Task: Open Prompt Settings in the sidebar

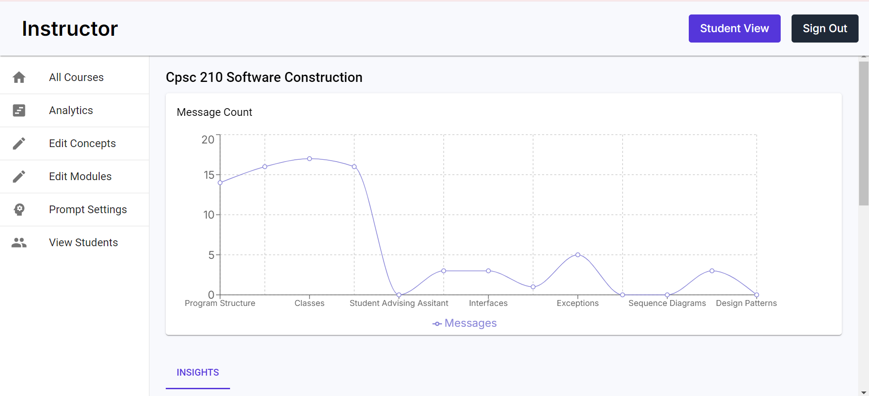Action: point(75,210)
